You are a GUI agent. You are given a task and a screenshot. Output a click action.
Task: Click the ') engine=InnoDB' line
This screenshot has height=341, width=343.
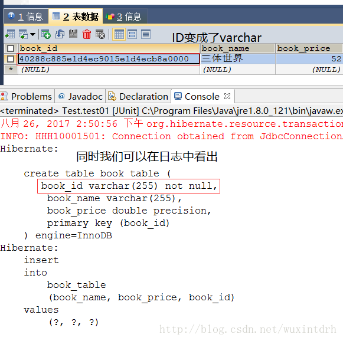68,235
